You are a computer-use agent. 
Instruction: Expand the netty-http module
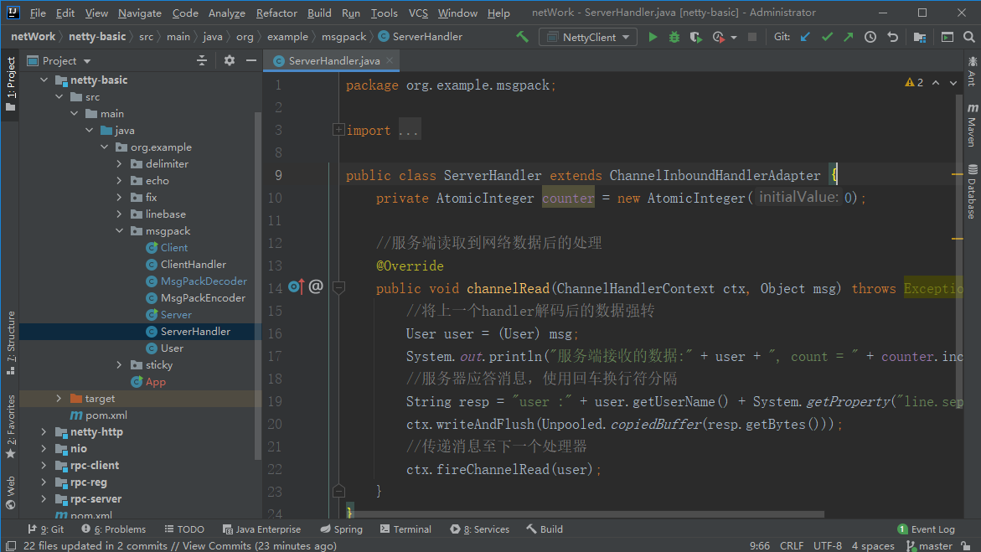pyautogui.click(x=44, y=432)
